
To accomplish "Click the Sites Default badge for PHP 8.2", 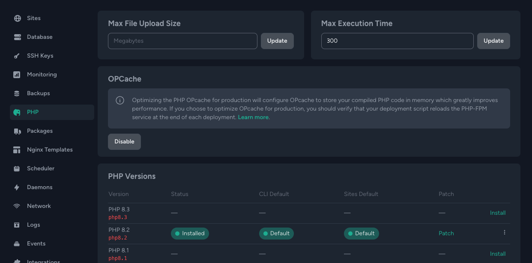I will click(x=362, y=234).
